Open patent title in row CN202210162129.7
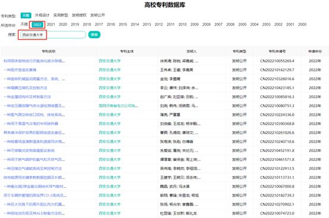Image resolution: width=329 pixels, height=218 pixels. (20, 70)
